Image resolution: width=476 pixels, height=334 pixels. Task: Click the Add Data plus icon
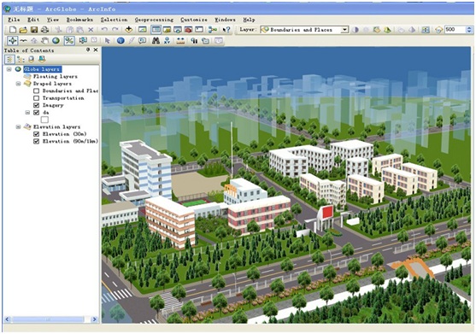(129, 30)
